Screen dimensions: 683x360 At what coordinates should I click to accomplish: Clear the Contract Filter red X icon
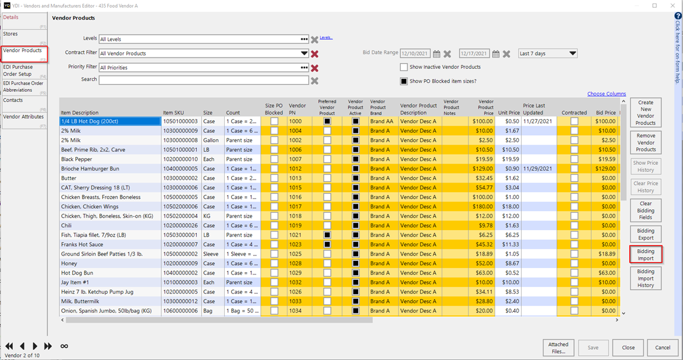pos(315,54)
